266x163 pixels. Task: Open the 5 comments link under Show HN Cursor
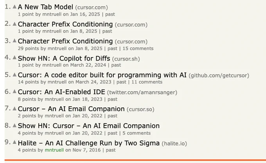tap(137, 133)
